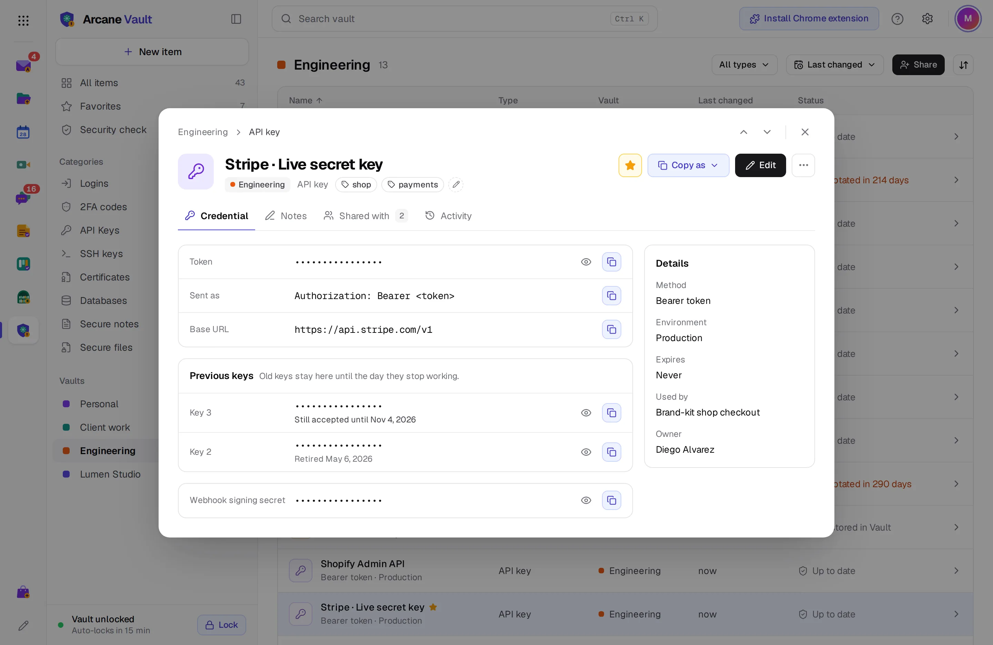Copy the Key 3 value

[611, 413]
